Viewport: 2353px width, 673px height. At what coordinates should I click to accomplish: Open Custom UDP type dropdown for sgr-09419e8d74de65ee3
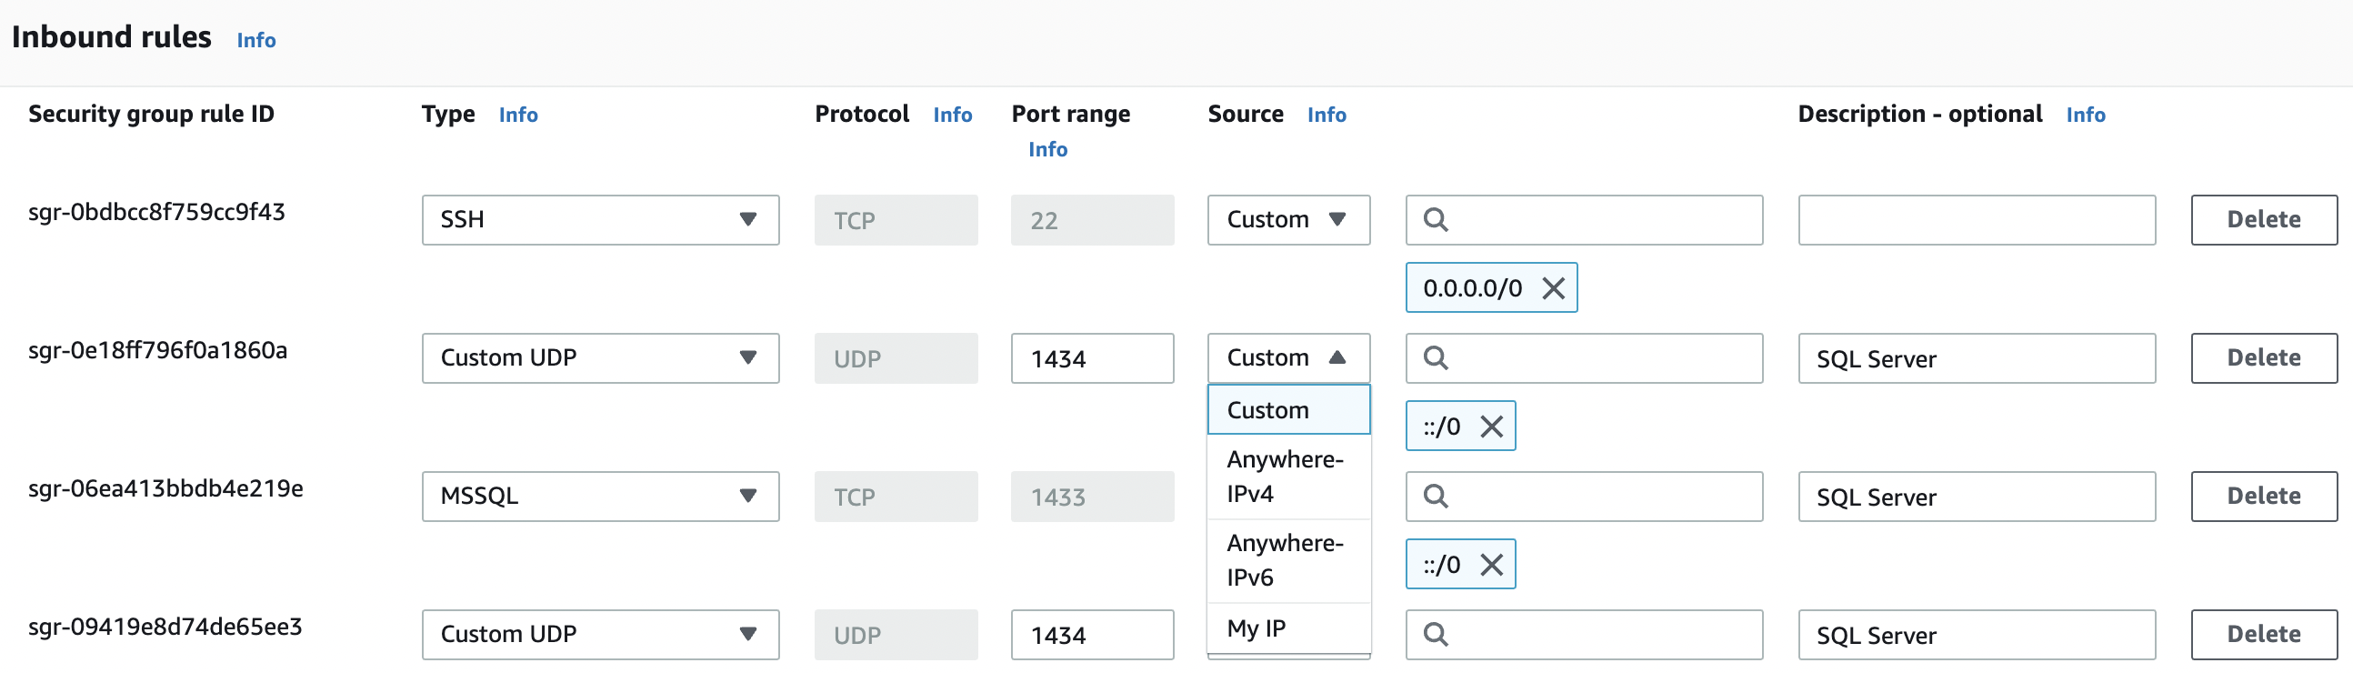tap(600, 634)
